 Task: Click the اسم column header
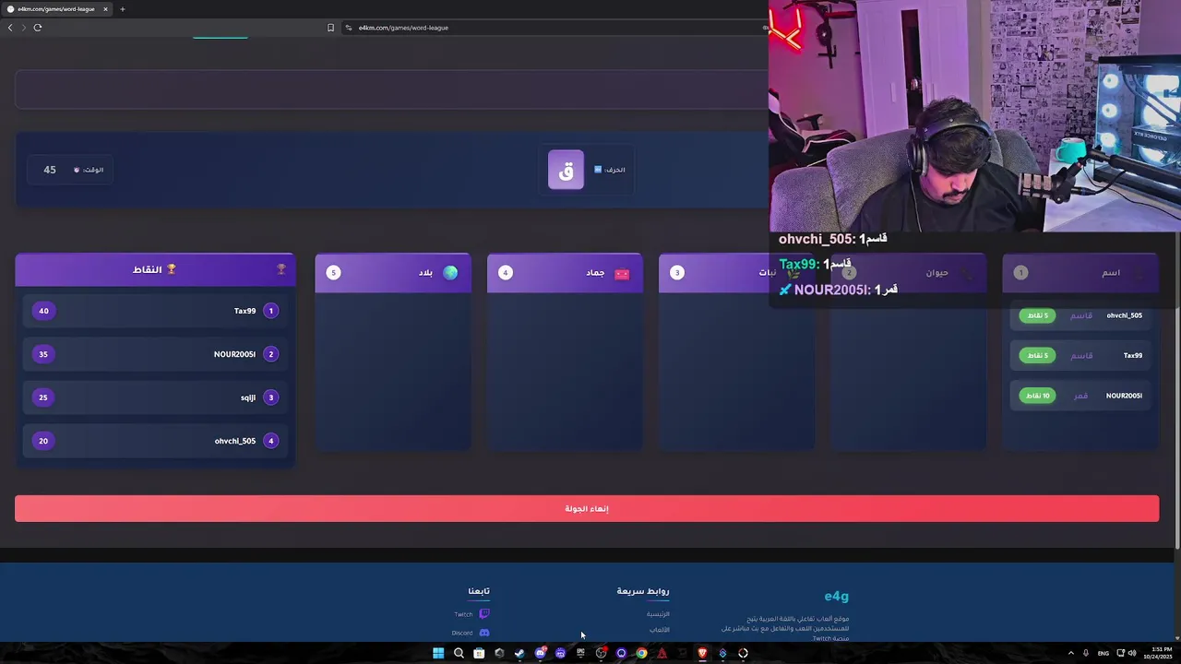pos(1080,273)
